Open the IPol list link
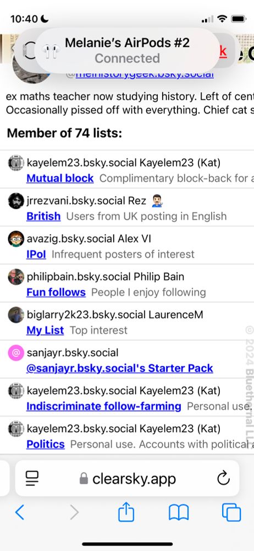This screenshot has height=551, width=254. point(36,254)
